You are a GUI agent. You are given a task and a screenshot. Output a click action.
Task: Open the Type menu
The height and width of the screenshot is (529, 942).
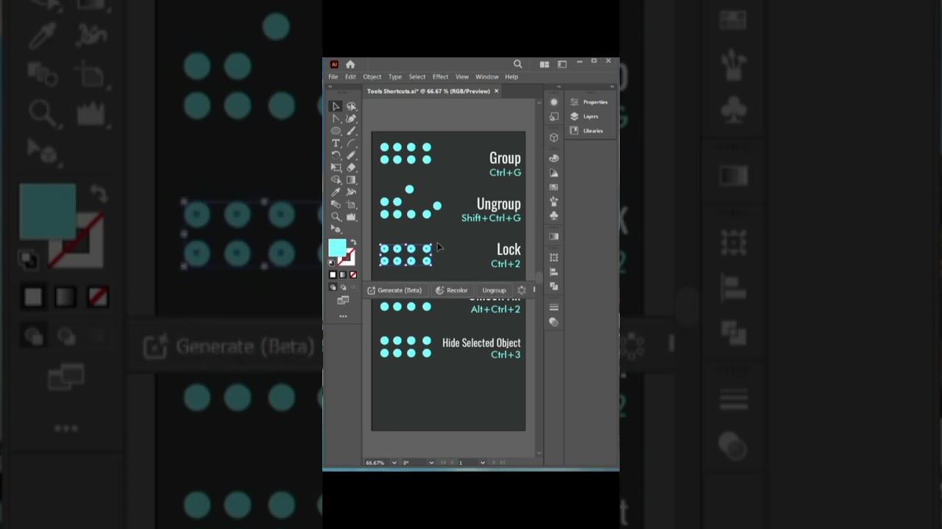pos(395,76)
